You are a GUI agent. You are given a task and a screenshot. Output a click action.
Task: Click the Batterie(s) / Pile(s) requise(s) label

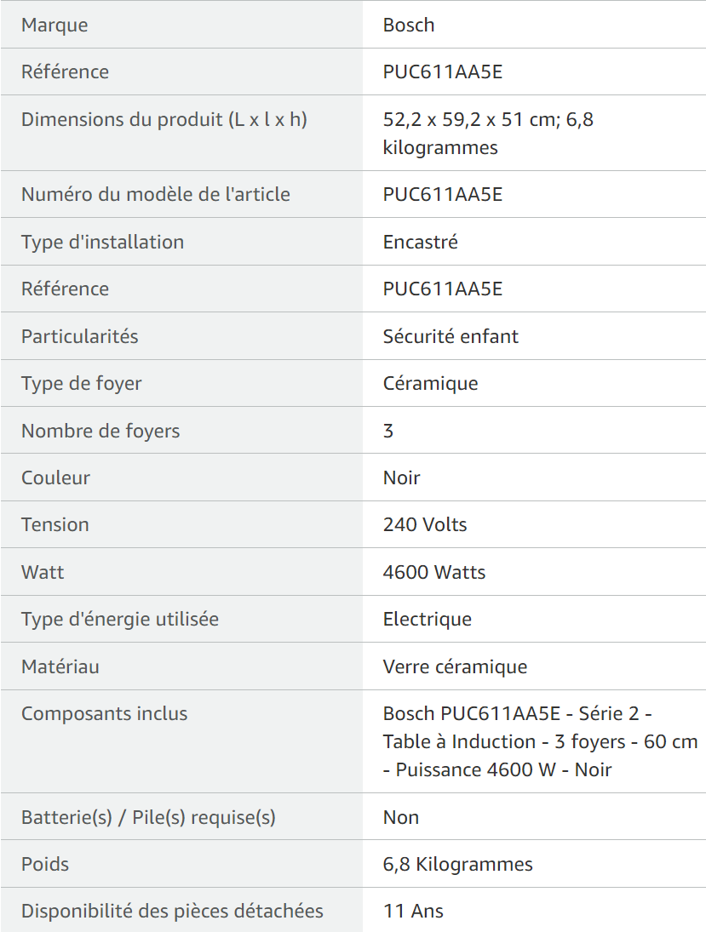click(x=149, y=817)
